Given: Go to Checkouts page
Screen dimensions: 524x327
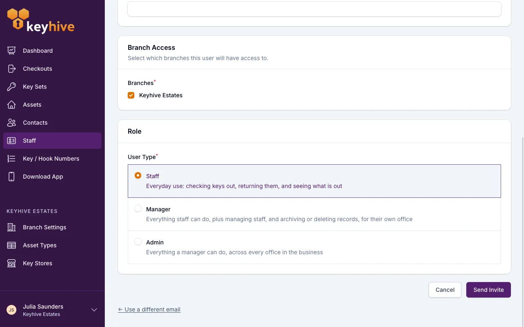Looking at the screenshot, I should [x=52, y=69].
